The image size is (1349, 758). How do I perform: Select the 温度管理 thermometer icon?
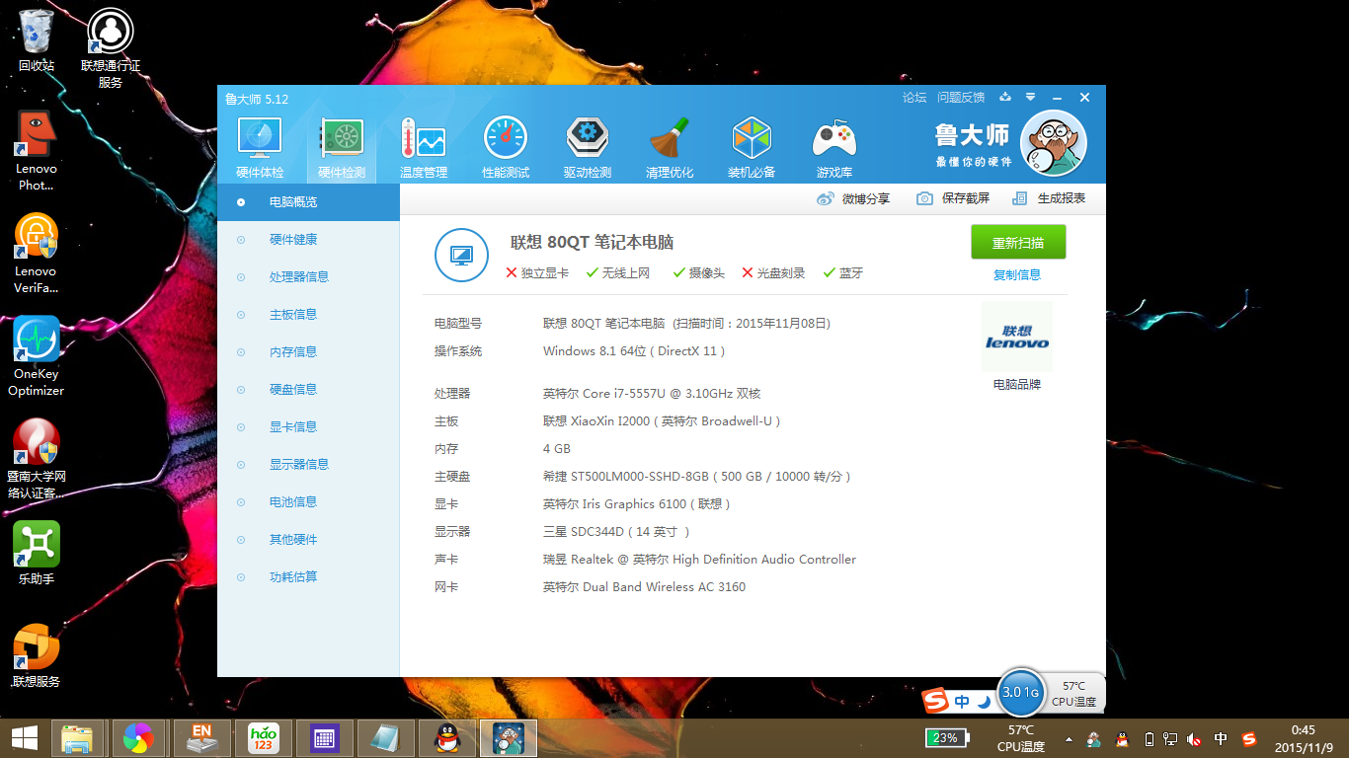[424, 141]
